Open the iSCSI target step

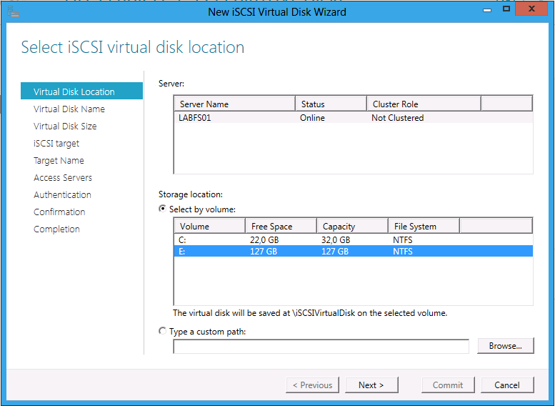56,143
